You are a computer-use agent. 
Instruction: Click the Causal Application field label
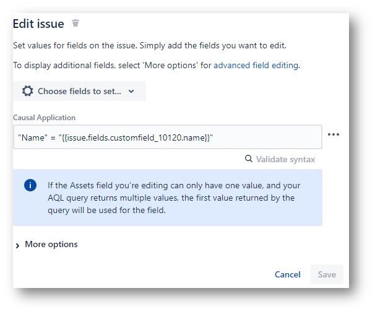[x=44, y=118]
